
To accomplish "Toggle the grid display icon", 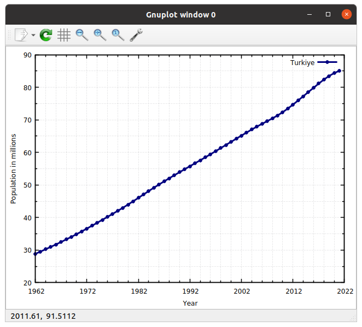I will 64,35.
